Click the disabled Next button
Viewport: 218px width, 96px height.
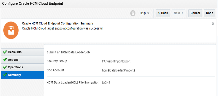(179, 13)
